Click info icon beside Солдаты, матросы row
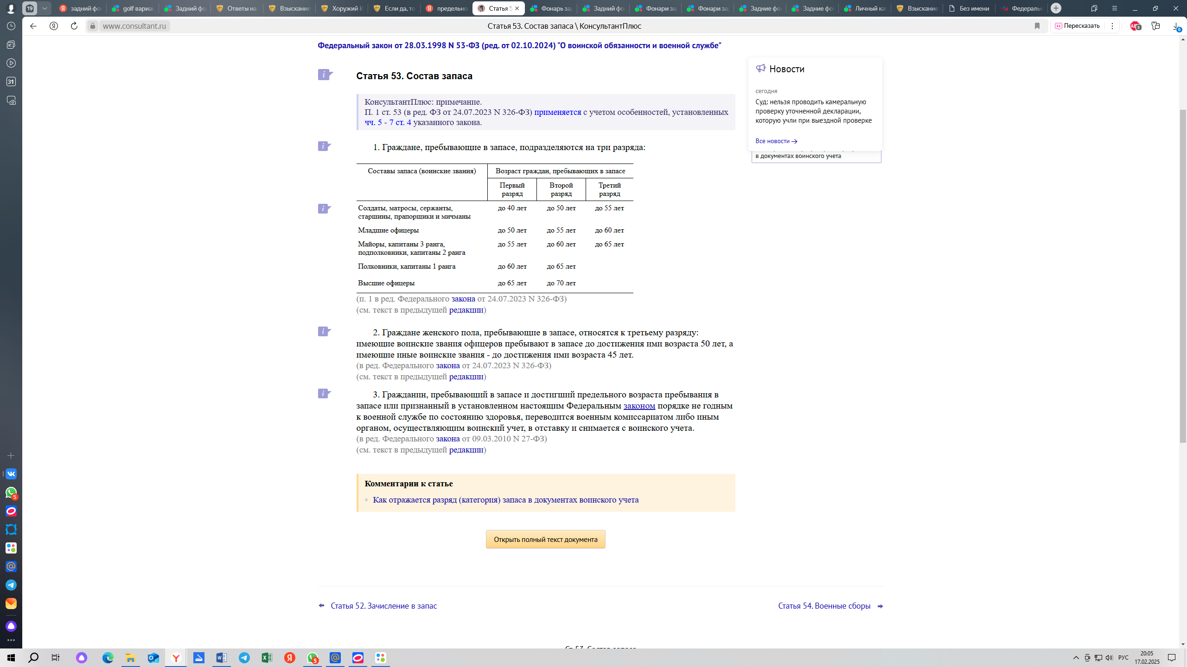Image resolution: width=1187 pixels, height=667 pixels. pyautogui.click(x=324, y=209)
